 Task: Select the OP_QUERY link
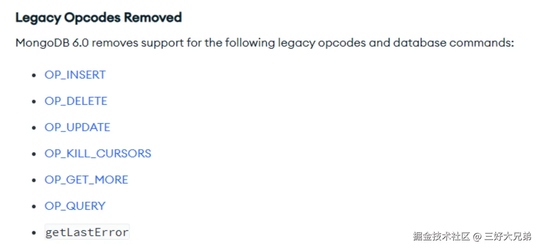pyautogui.click(x=75, y=206)
